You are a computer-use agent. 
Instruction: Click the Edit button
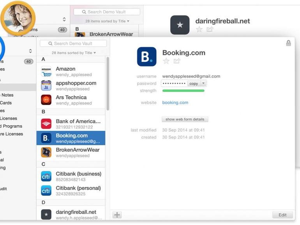tap(282, 215)
